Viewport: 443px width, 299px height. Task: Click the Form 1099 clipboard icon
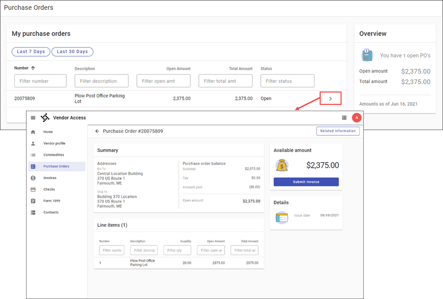33,201
